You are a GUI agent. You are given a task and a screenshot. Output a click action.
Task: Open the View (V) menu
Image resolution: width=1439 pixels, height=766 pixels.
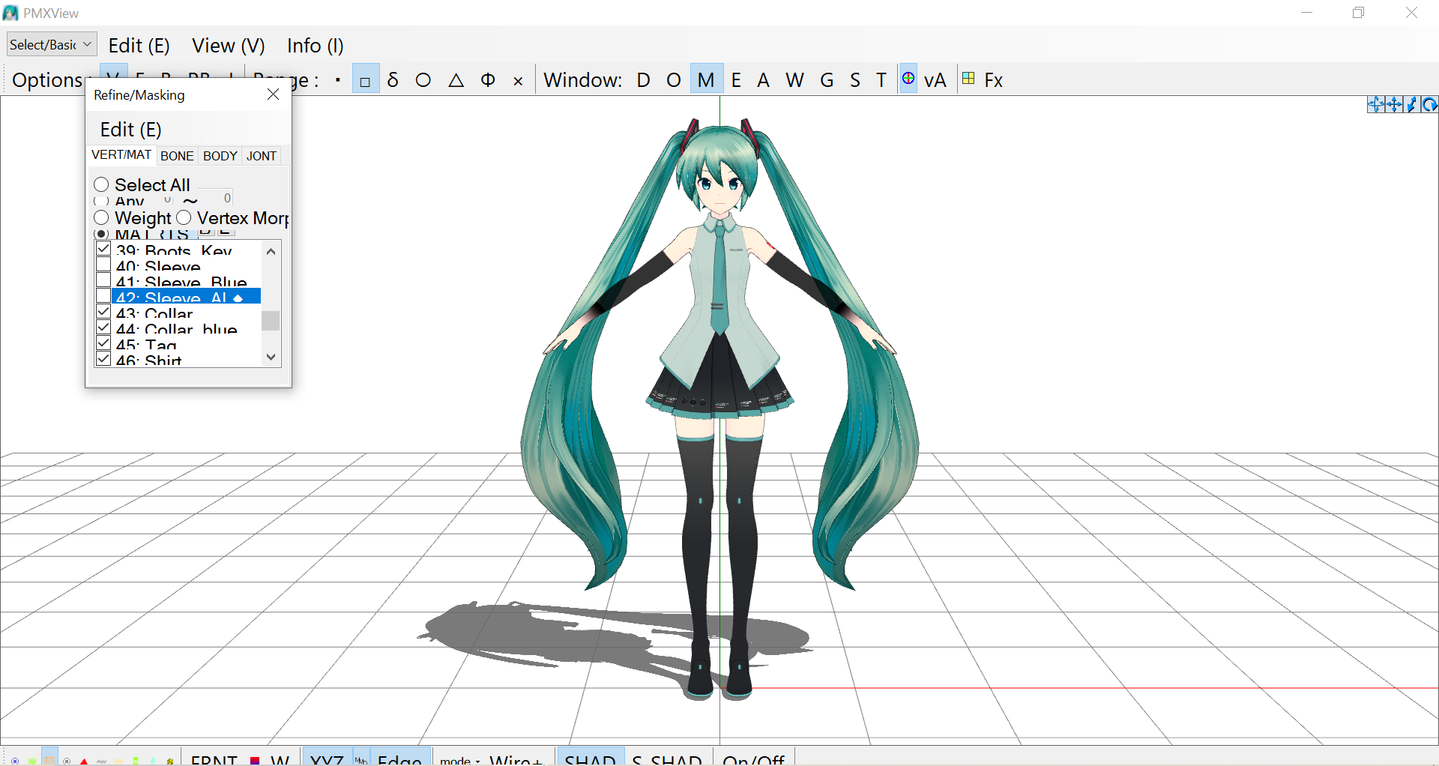pos(229,46)
